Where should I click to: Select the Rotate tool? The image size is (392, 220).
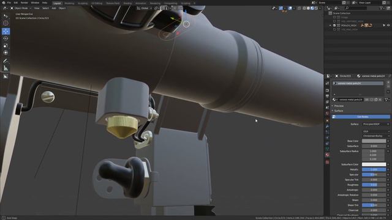click(x=6, y=38)
